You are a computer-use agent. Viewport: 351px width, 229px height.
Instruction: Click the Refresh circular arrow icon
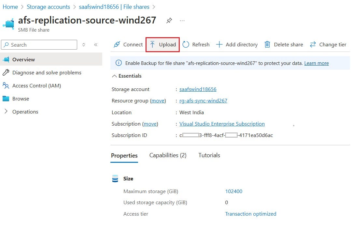(x=186, y=44)
